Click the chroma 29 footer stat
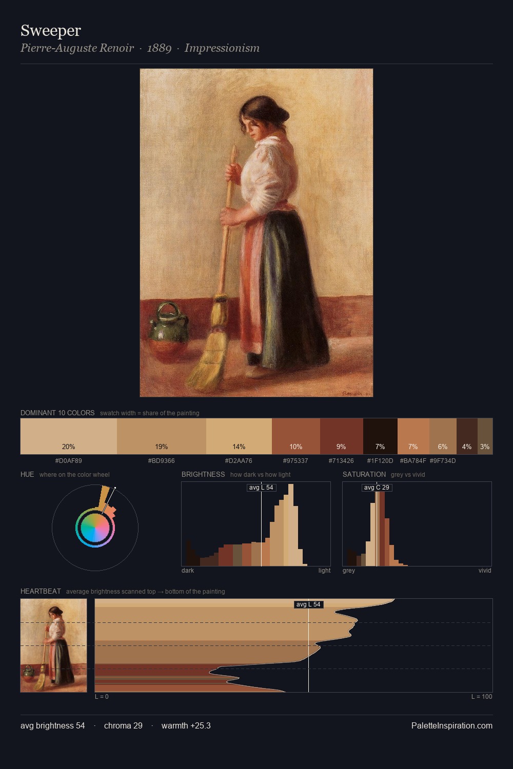513x769 pixels. pyautogui.click(x=123, y=725)
